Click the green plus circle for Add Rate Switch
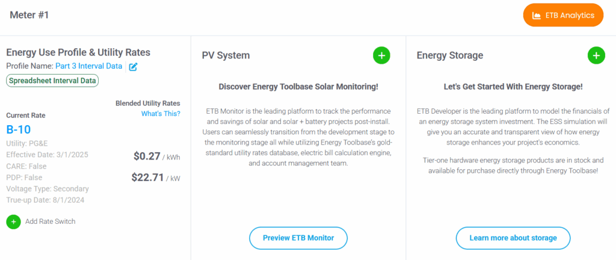This screenshot has height=260, width=616. 13,222
